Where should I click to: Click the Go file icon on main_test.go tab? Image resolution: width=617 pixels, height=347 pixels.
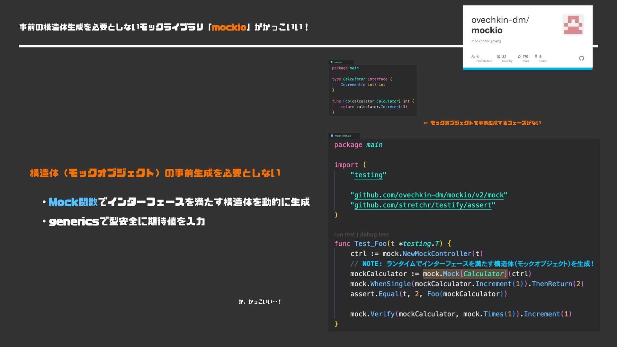coord(332,136)
